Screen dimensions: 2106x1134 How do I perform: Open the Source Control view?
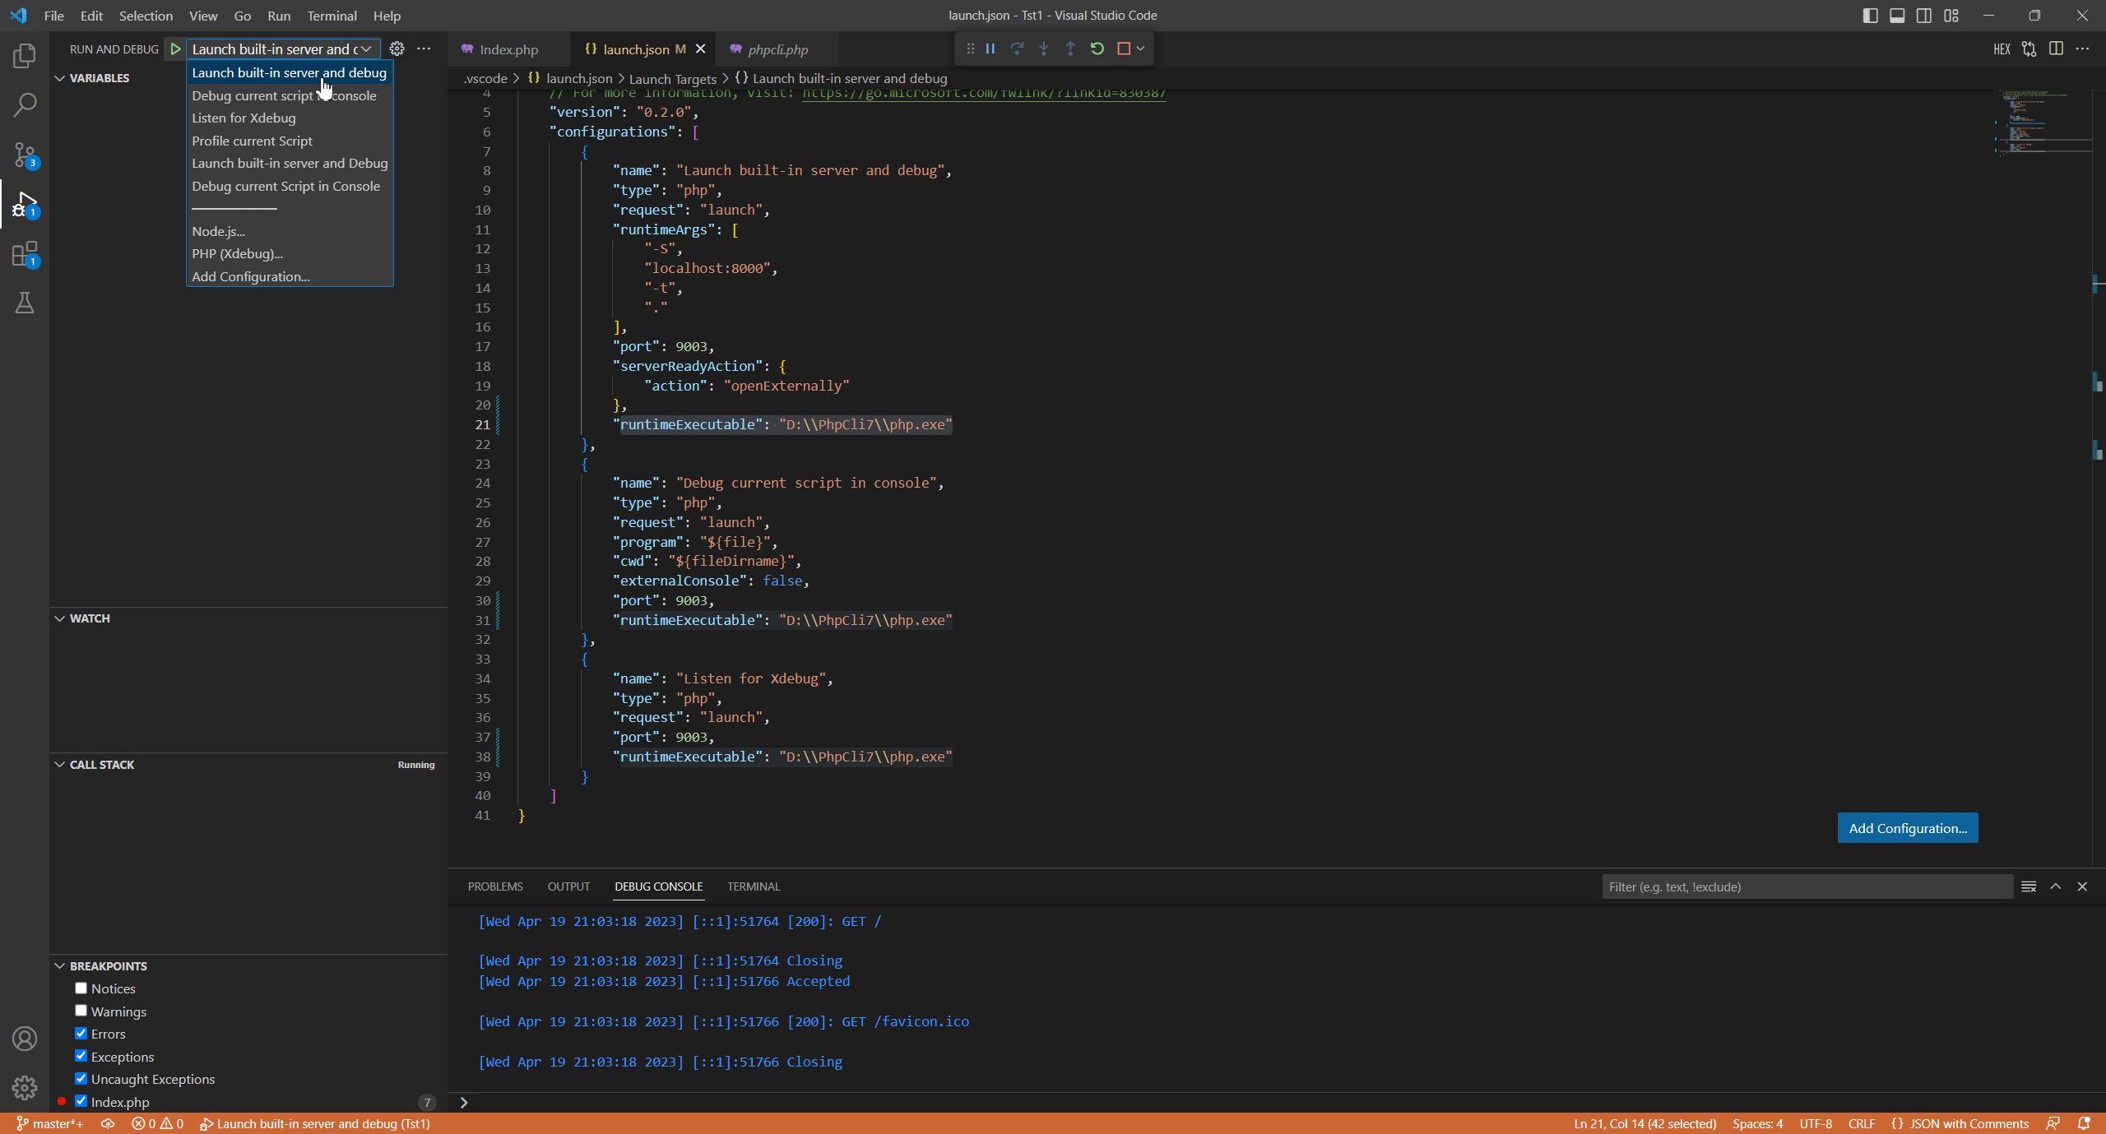pyautogui.click(x=25, y=155)
